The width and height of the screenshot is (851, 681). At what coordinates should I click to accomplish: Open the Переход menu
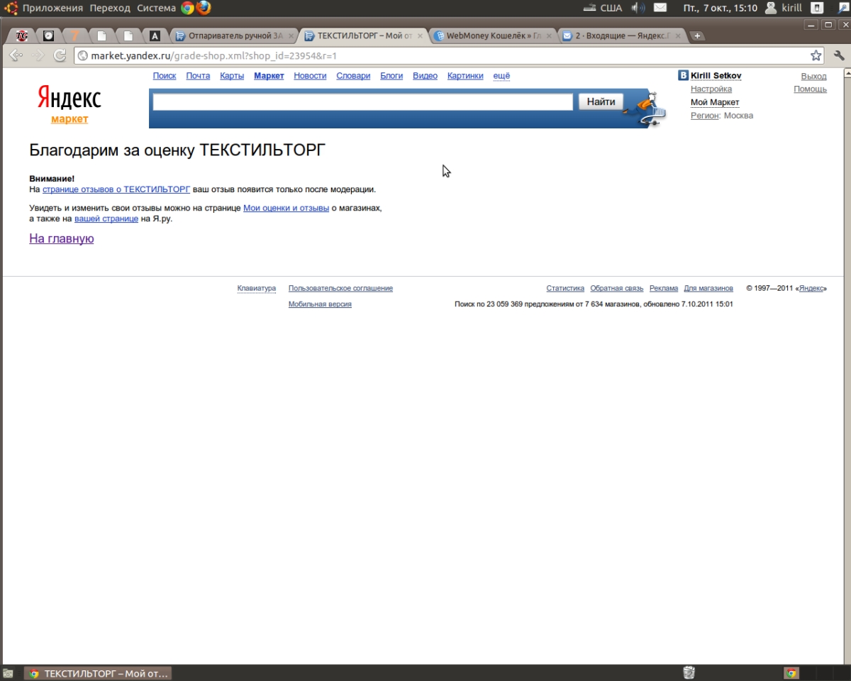[x=110, y=9]
